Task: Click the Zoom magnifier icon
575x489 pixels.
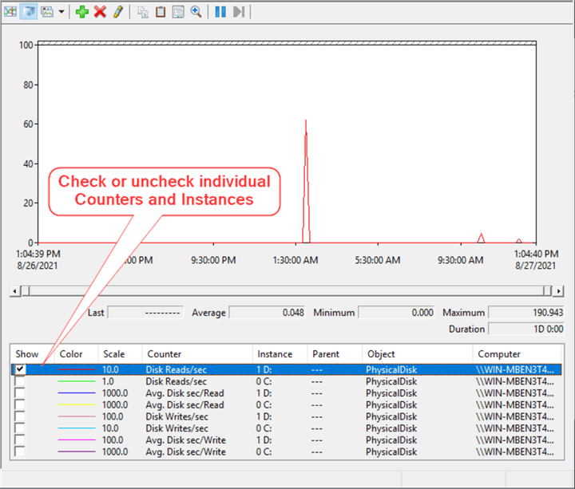Action: 196,12
